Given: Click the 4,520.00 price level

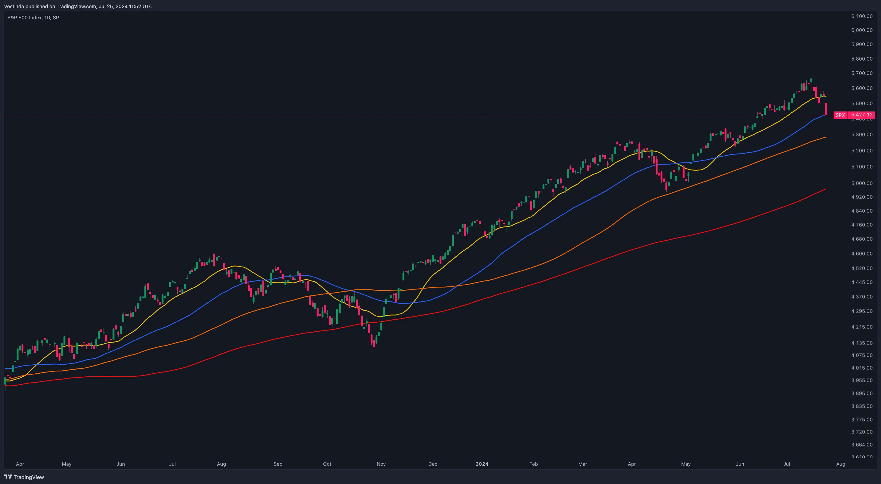Looking at the screenshot, I should pyautogui.click(x=862, y=268).
